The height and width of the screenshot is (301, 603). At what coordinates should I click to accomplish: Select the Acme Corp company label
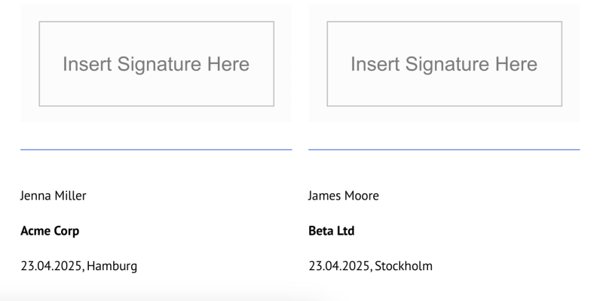tap(50, 231)
